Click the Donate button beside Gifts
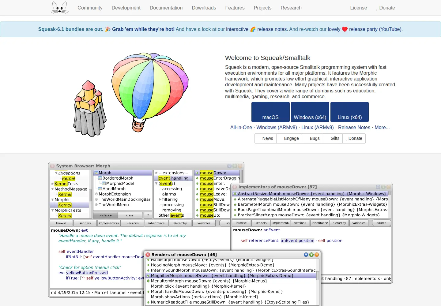The width and height of the screenshot is (441, 306). 354,138
